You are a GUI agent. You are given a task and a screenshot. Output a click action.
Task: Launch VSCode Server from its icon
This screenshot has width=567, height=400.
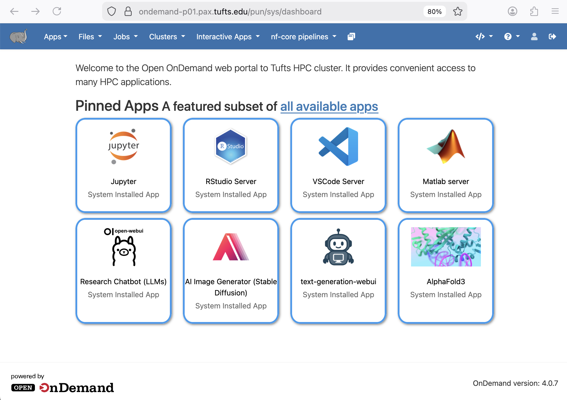tap(338, 147)
